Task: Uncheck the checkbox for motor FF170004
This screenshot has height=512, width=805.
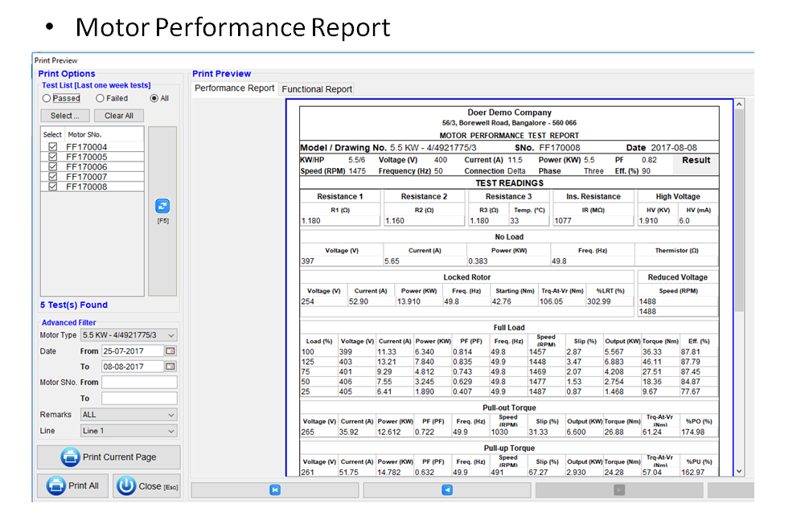Action: pos(52,147)
